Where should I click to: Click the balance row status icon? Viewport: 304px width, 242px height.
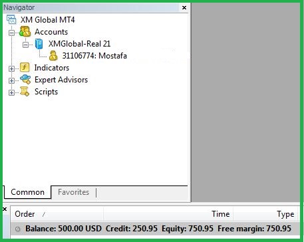[17, 229]
